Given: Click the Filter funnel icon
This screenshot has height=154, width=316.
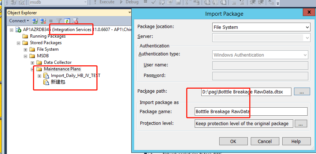Looking at the screenshot, I should coord(59,21).
